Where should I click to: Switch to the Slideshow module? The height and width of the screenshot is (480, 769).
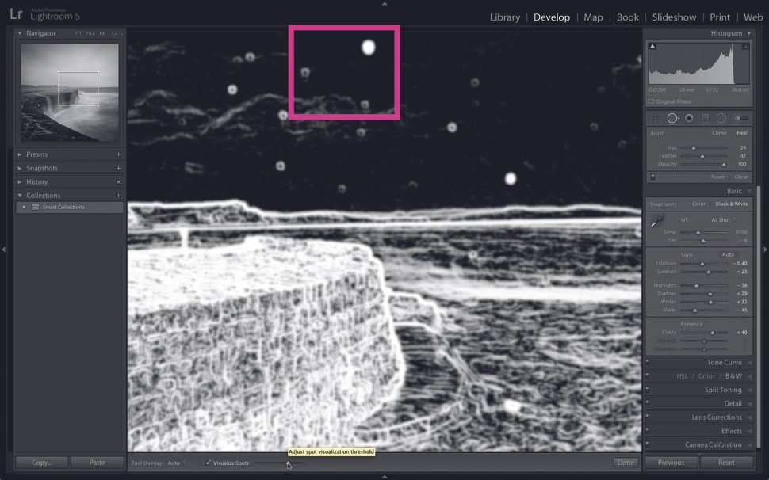pos(674,17)
